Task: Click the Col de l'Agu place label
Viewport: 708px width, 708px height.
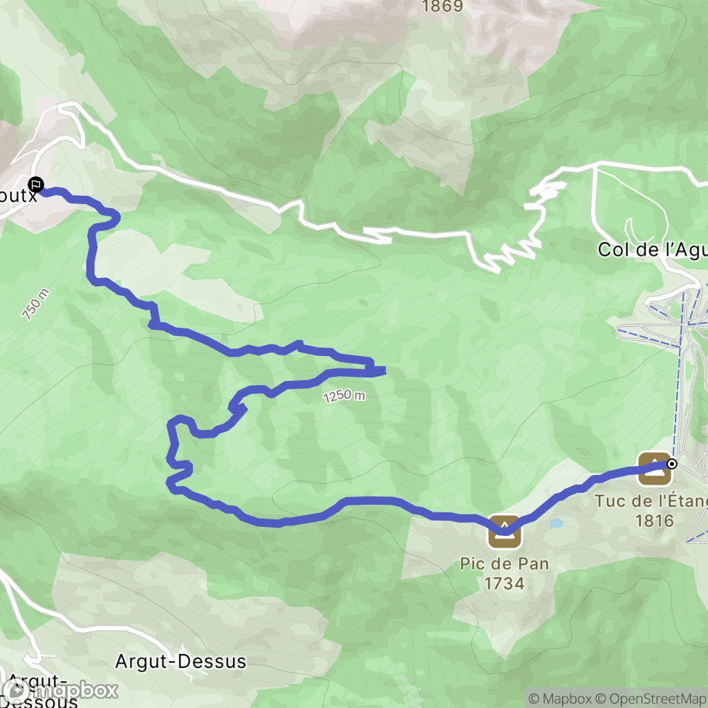Action: point(653,250)
